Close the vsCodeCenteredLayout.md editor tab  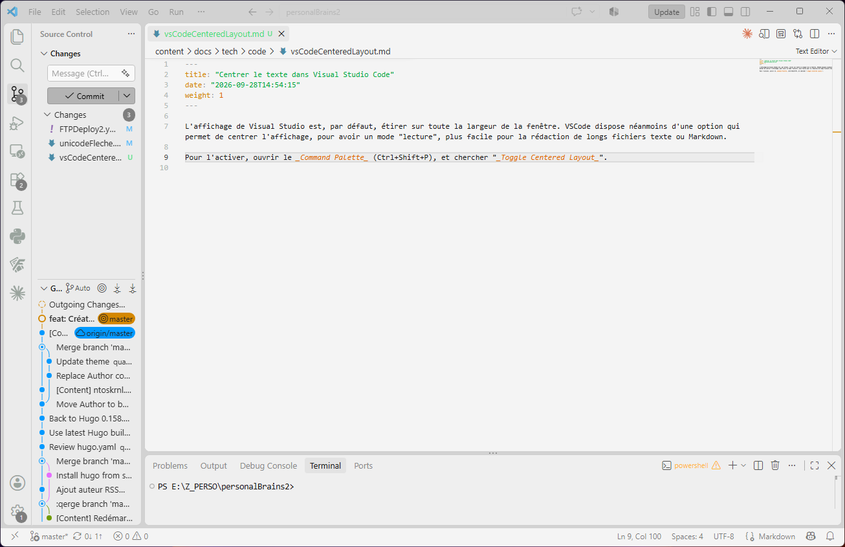(282, 34)
